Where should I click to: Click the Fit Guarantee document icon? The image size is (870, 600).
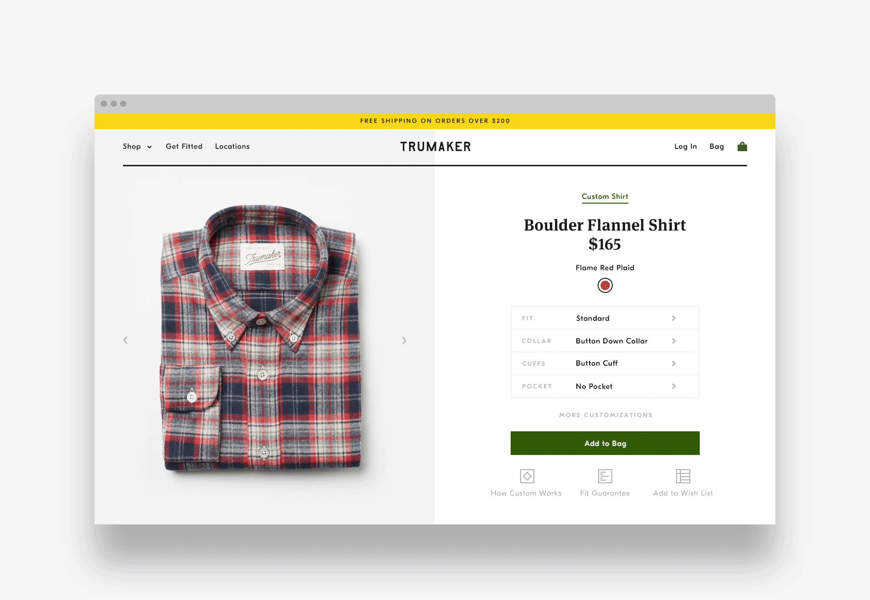point(605,476)
